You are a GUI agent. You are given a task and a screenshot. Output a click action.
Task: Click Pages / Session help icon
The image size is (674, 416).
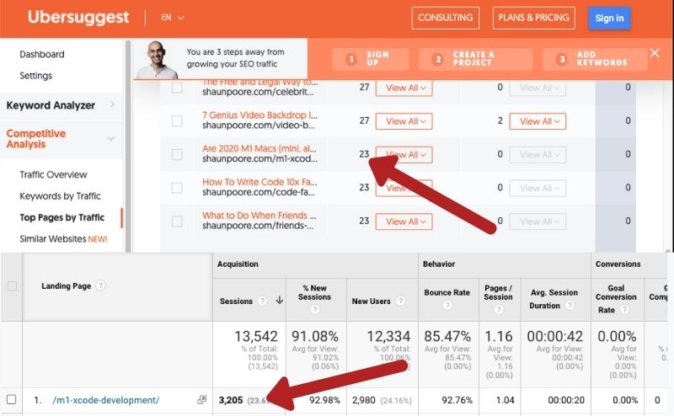tap(498, 309)
